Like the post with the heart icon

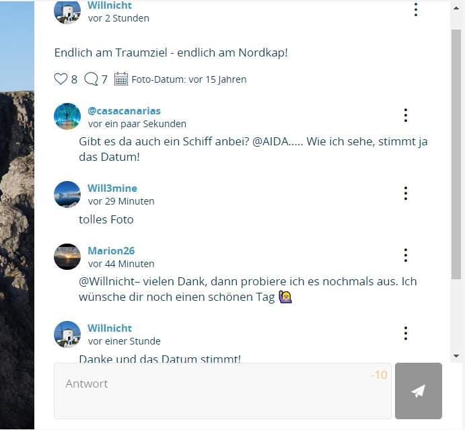pos(61,79)
